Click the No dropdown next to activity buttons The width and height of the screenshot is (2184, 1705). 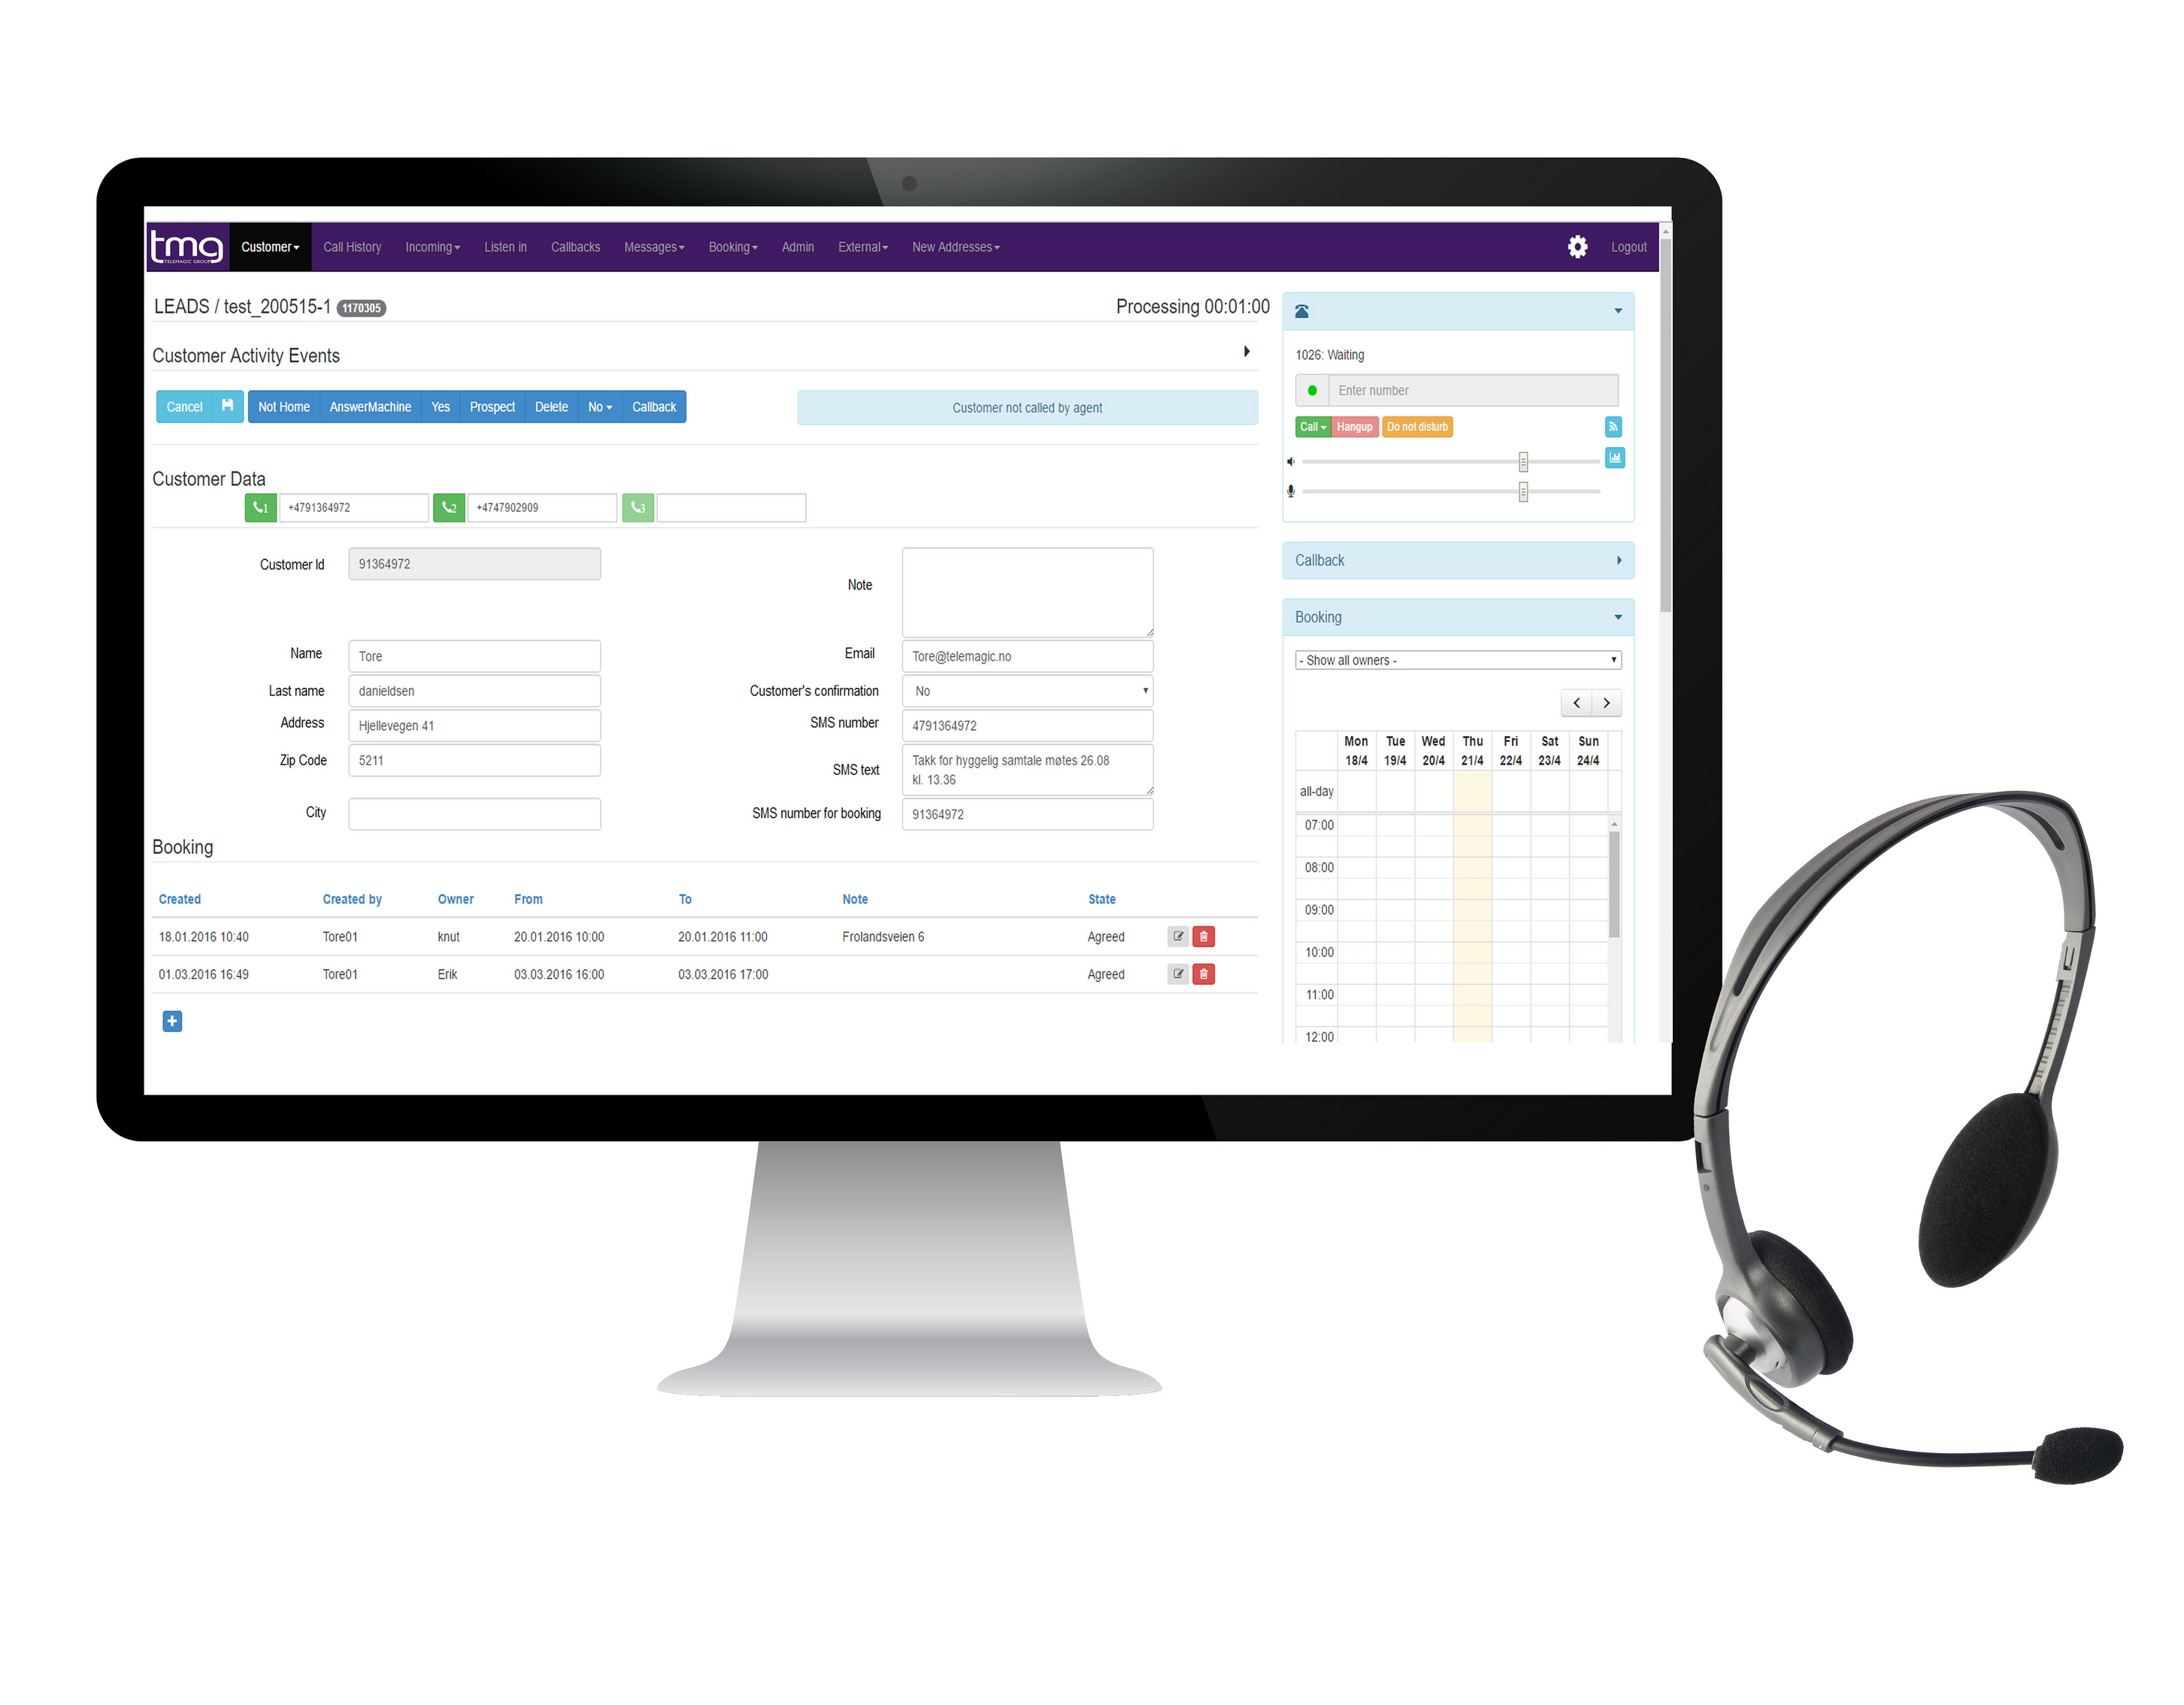click(599, 407)
